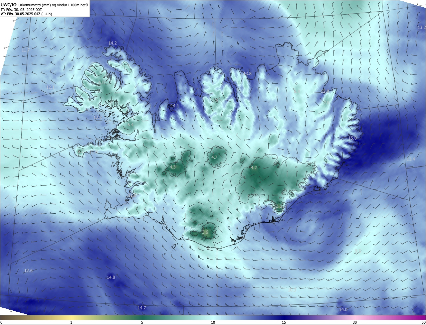The height and width of the screenshot is (325, 426).
Task: Click the map title 'Úrkomumætti (mm) og vindur i 100m hæð'
Action: (x=54, y=5)
